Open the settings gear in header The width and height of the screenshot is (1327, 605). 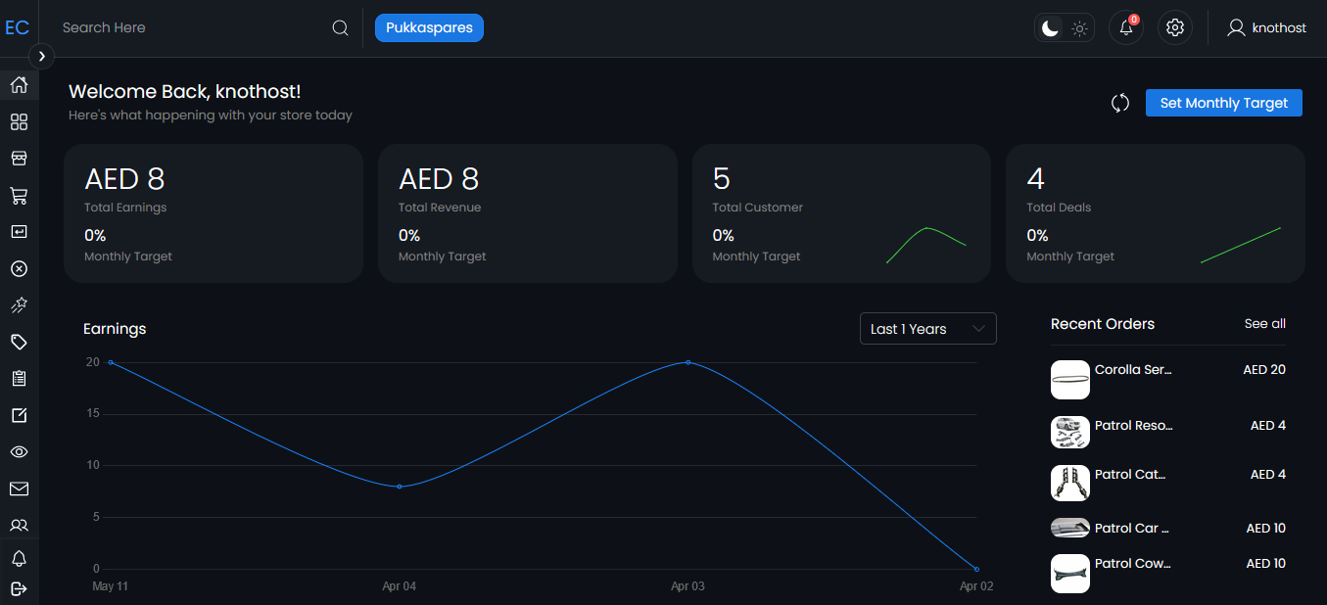[x=1175, y=27]
